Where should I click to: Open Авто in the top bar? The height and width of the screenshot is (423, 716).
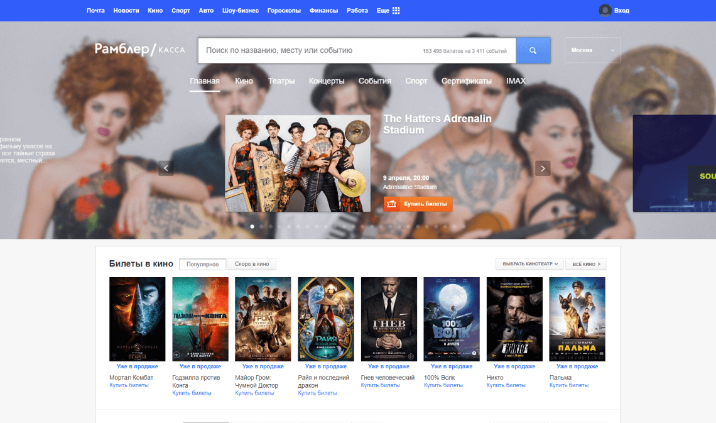pyautogui.click(x=206, y=11)
